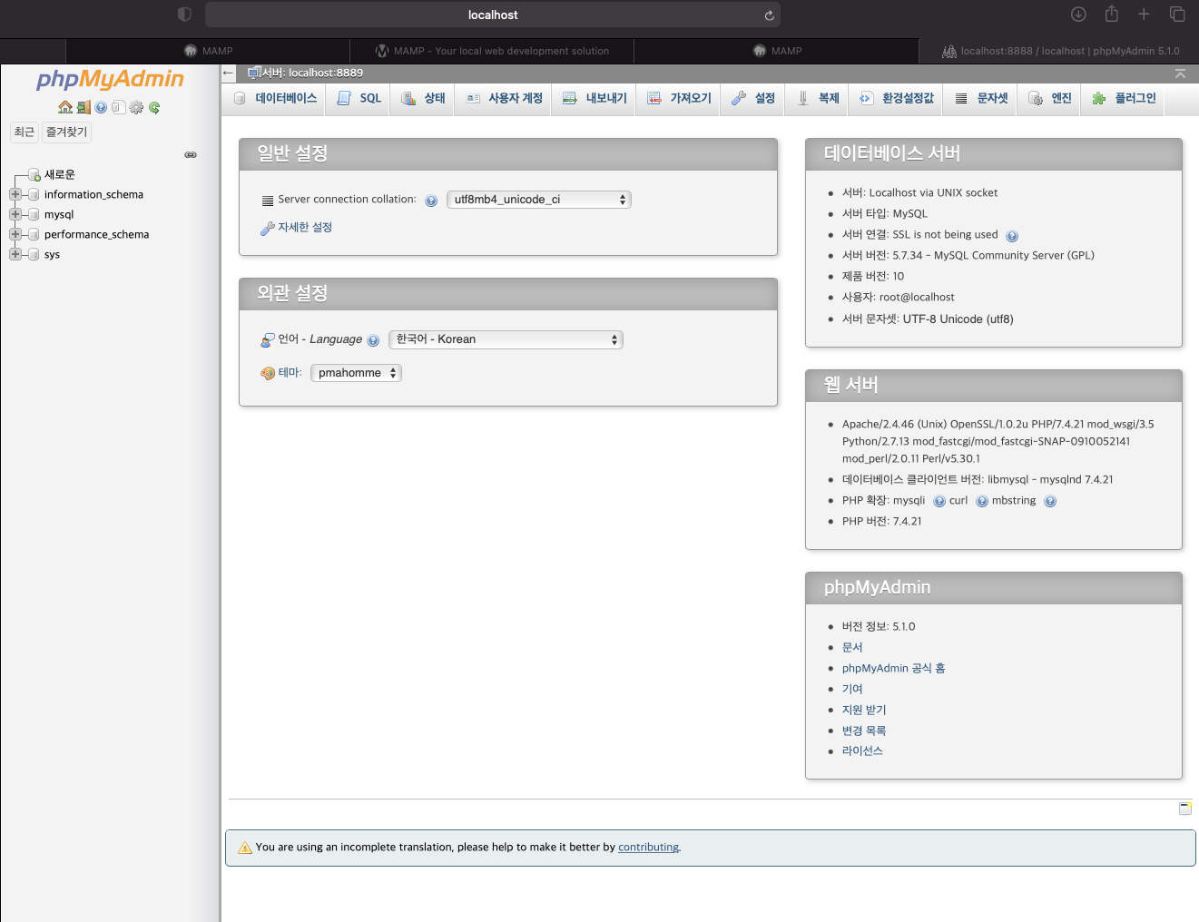Screen dimensions: 1199x922
Task: Open Safari downloads icon
Action: [1078, 14]
